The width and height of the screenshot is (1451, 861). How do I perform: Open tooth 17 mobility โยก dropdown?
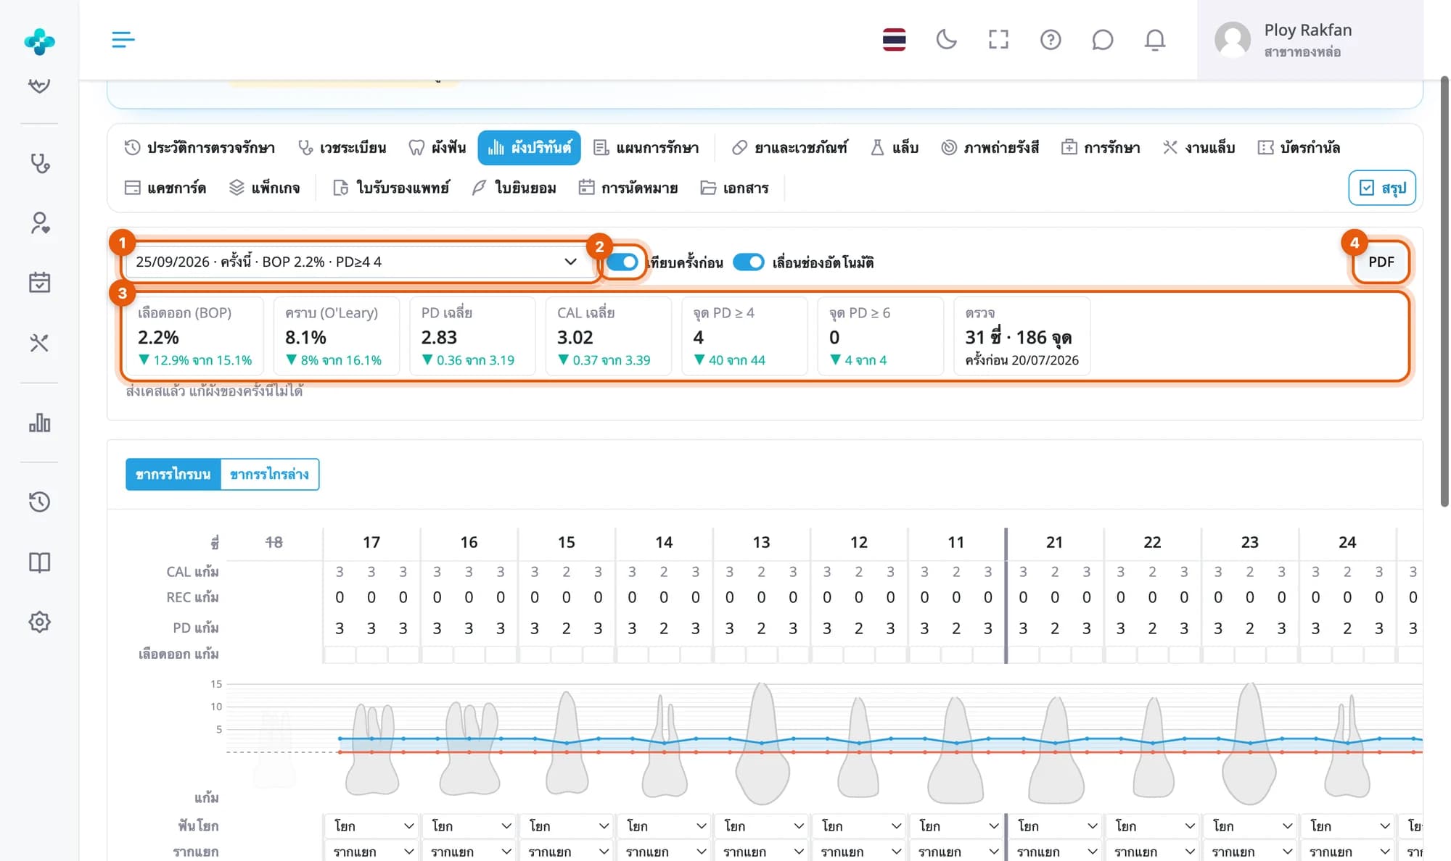[x=371, y=825]
